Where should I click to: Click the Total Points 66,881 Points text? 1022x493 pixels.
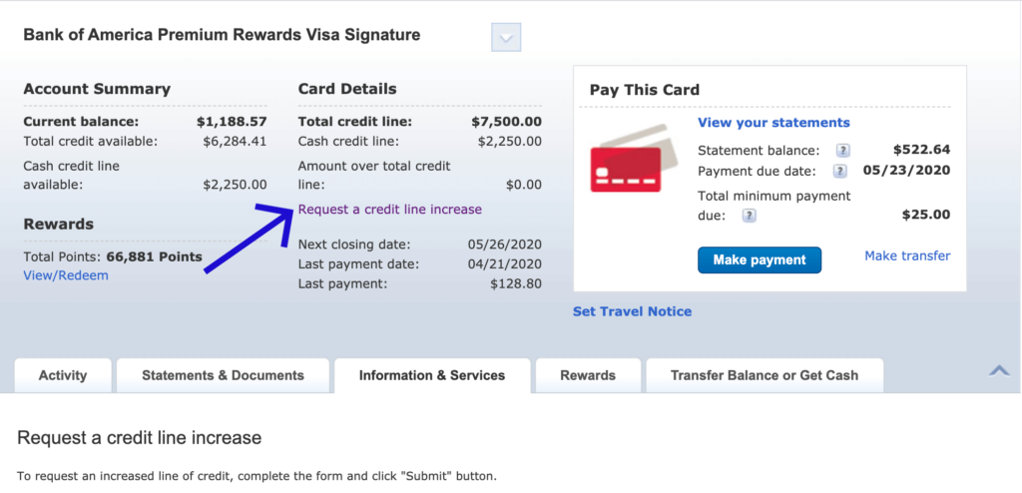[113, 256]
